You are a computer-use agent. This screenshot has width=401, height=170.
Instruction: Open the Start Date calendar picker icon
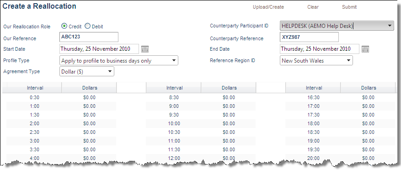145,49
